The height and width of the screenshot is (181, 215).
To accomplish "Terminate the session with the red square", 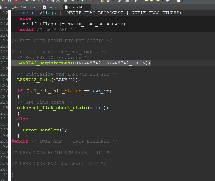I will tap(15, 1).
